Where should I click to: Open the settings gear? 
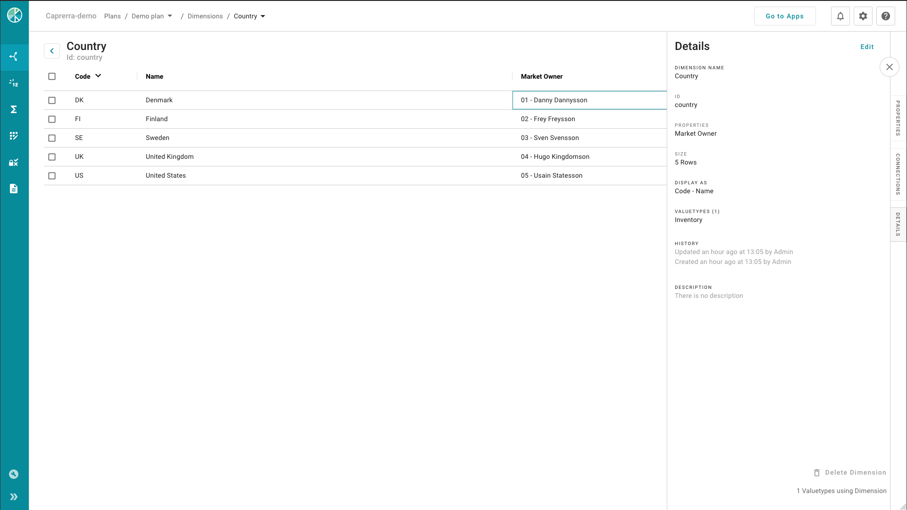(x=863, y=16)
